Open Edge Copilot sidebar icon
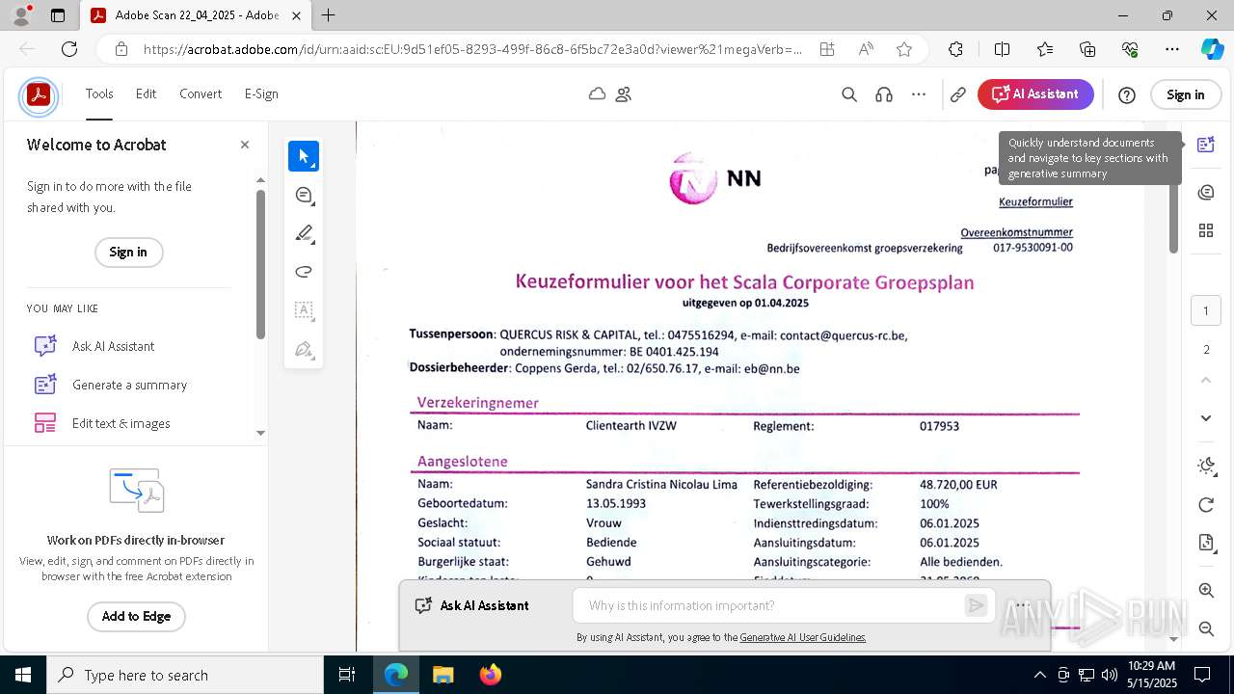Screen dimensions: 1234x694 pyautogui.click(x=1213, y=49)
